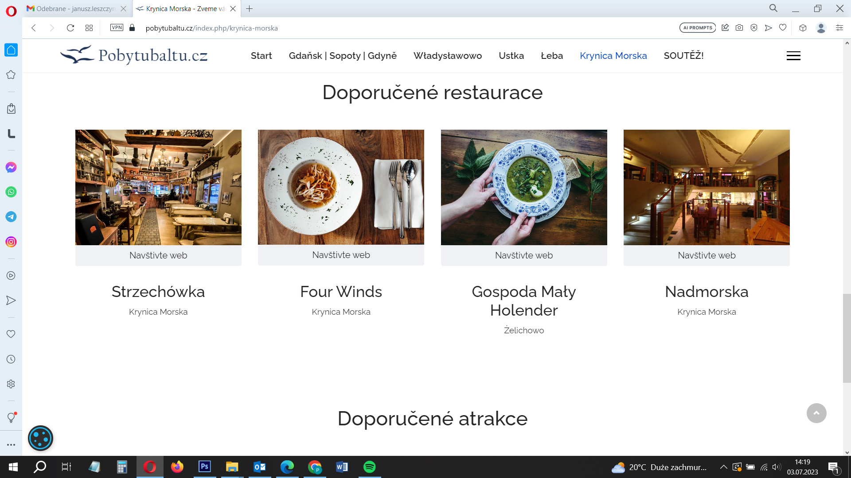Screen dimensions: 851x478
Task: Open Spotify from the taskbar
Action: click(369, 466)
